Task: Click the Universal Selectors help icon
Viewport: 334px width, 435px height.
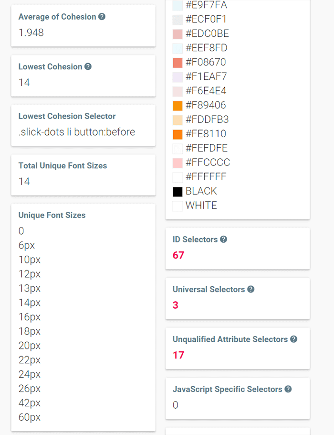Action: pyautogui.click(x=250, y=289)
